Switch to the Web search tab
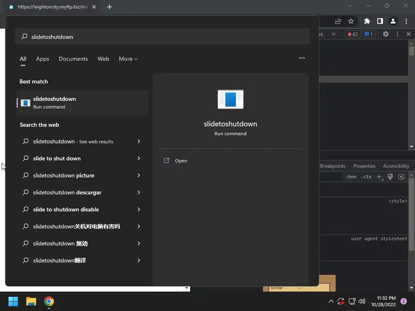 pos(103,59)
